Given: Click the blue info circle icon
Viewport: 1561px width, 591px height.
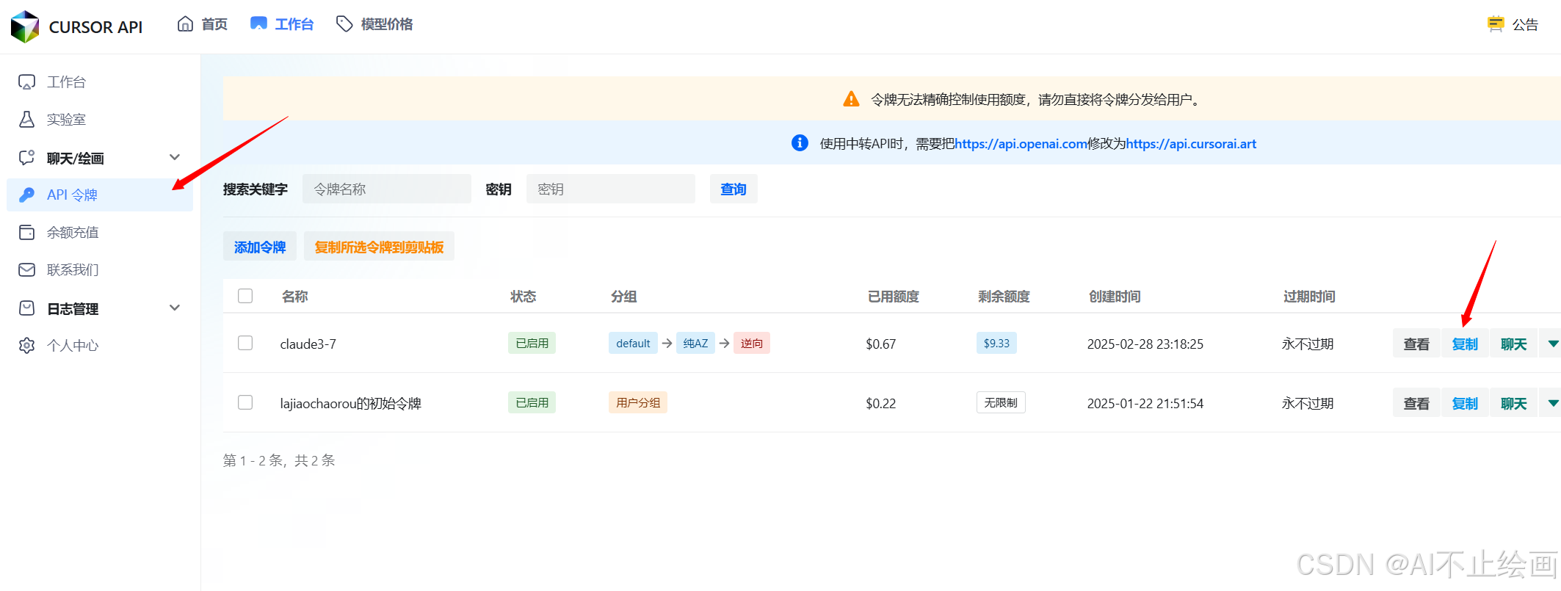Looking at the screenshot, I should (800, 142).
